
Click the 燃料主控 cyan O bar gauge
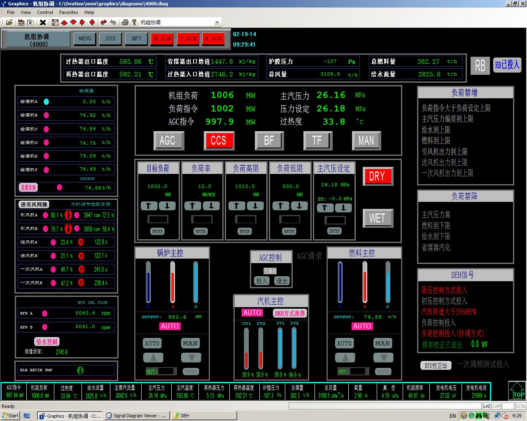pos(388,282)
